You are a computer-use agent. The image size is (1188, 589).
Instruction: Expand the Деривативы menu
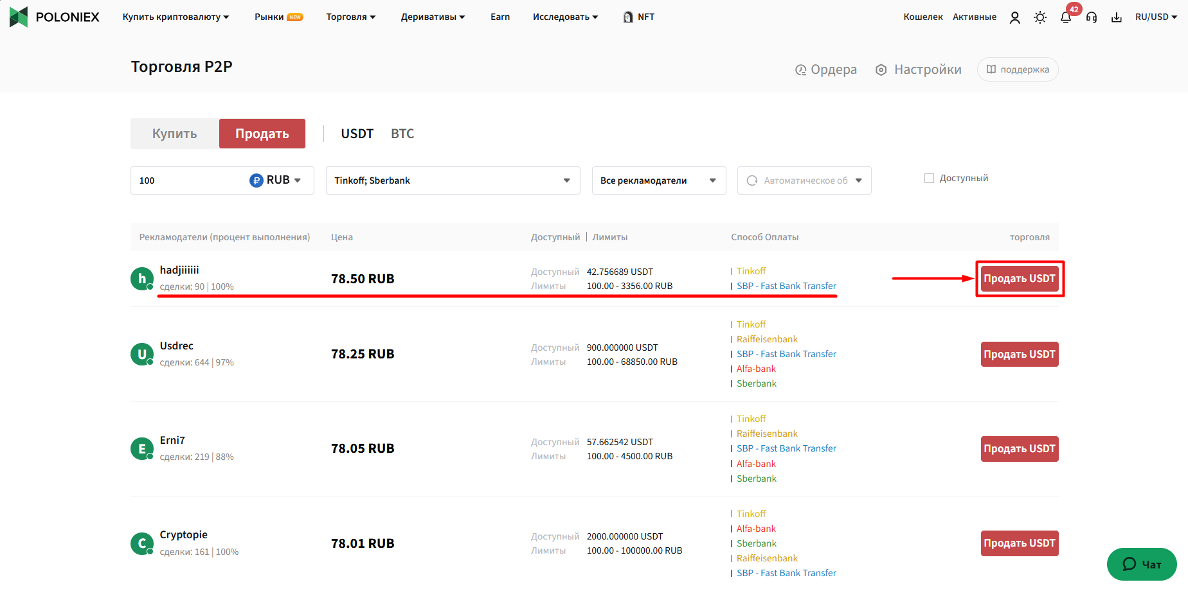coord(433,17)
